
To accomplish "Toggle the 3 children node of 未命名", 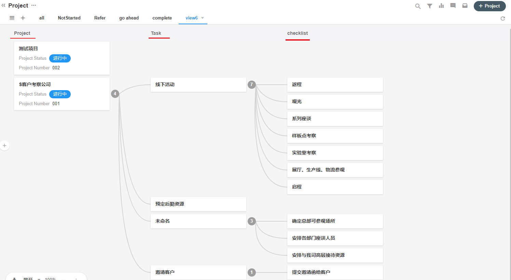I will coord(252,221).
